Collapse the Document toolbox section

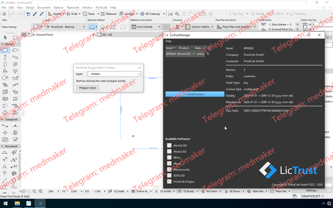[x=2, y=146]
